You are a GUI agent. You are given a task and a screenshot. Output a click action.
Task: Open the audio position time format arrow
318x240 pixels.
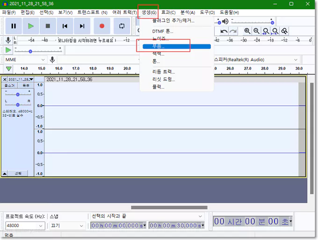coord(290,221)
